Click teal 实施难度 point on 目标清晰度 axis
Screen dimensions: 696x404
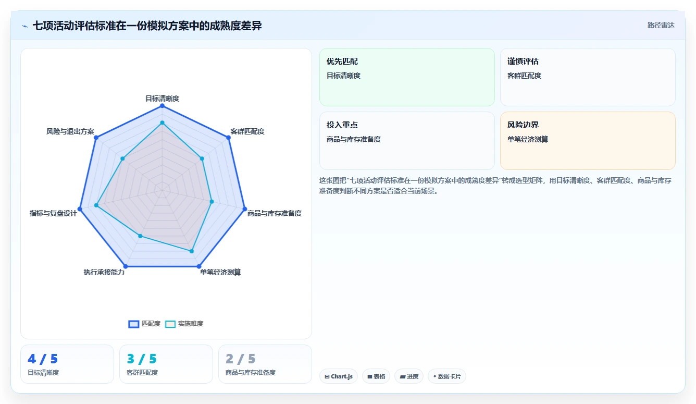coord(162,123)
